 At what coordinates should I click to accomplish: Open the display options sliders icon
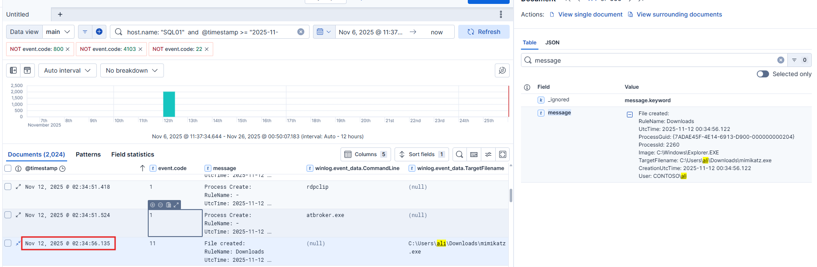pos(488,154)
